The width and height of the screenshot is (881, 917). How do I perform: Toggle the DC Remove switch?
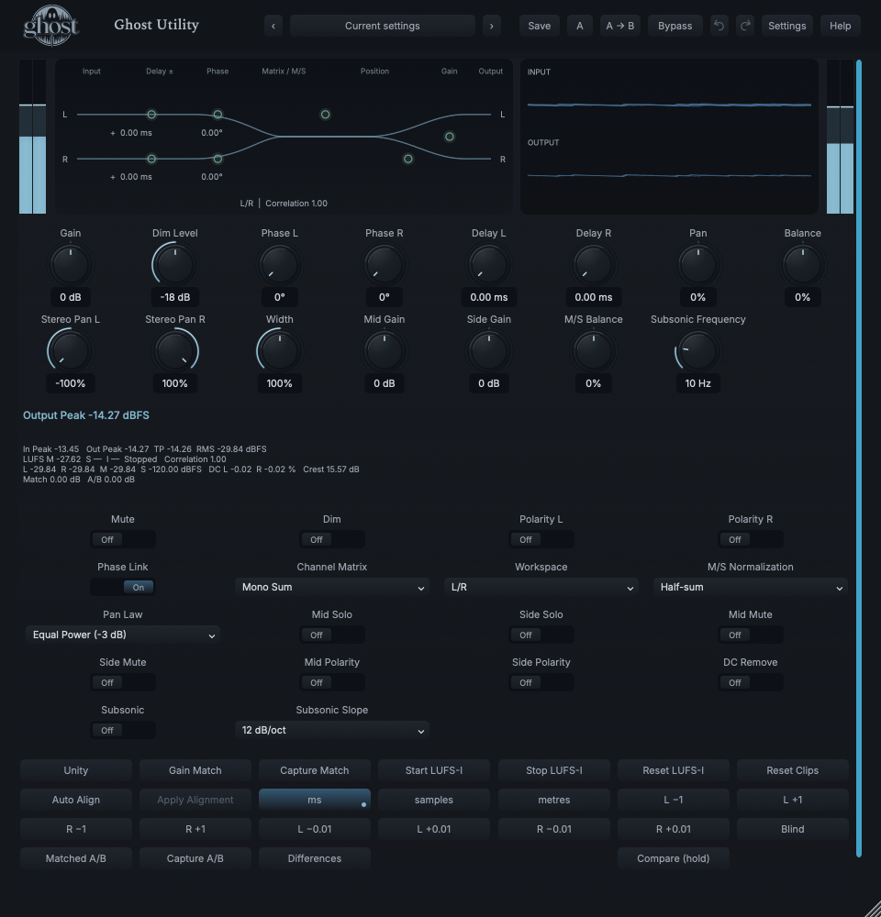tap(751, 682)
